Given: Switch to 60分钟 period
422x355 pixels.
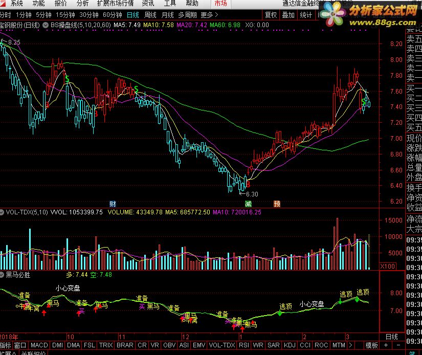Looking at the screenshot, I should click(113, 15).
